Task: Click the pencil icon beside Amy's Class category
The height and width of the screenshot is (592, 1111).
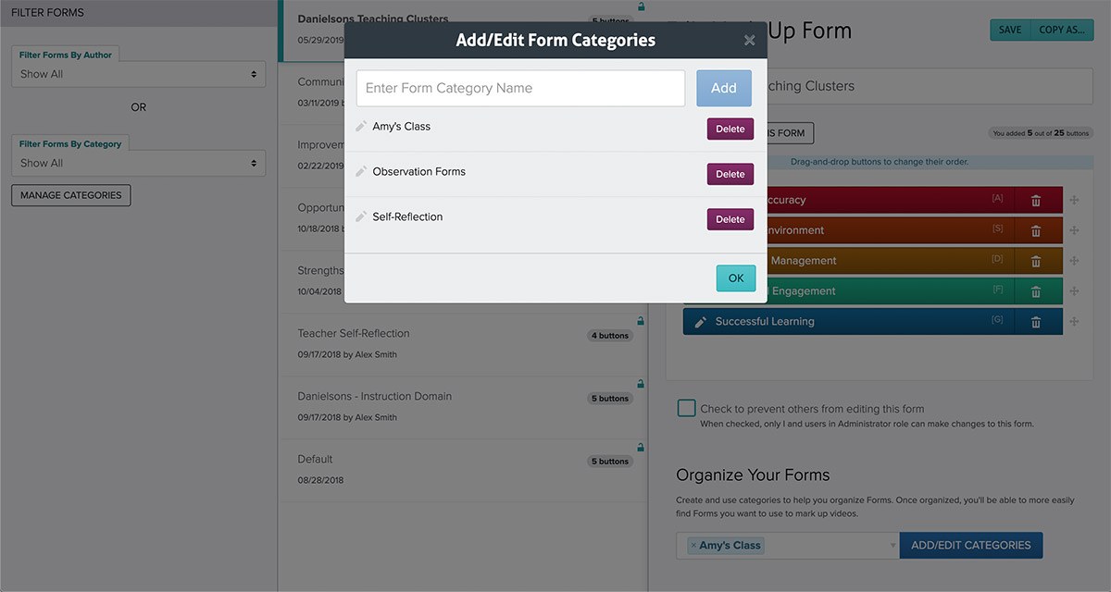Action: (x=360, y=127)
